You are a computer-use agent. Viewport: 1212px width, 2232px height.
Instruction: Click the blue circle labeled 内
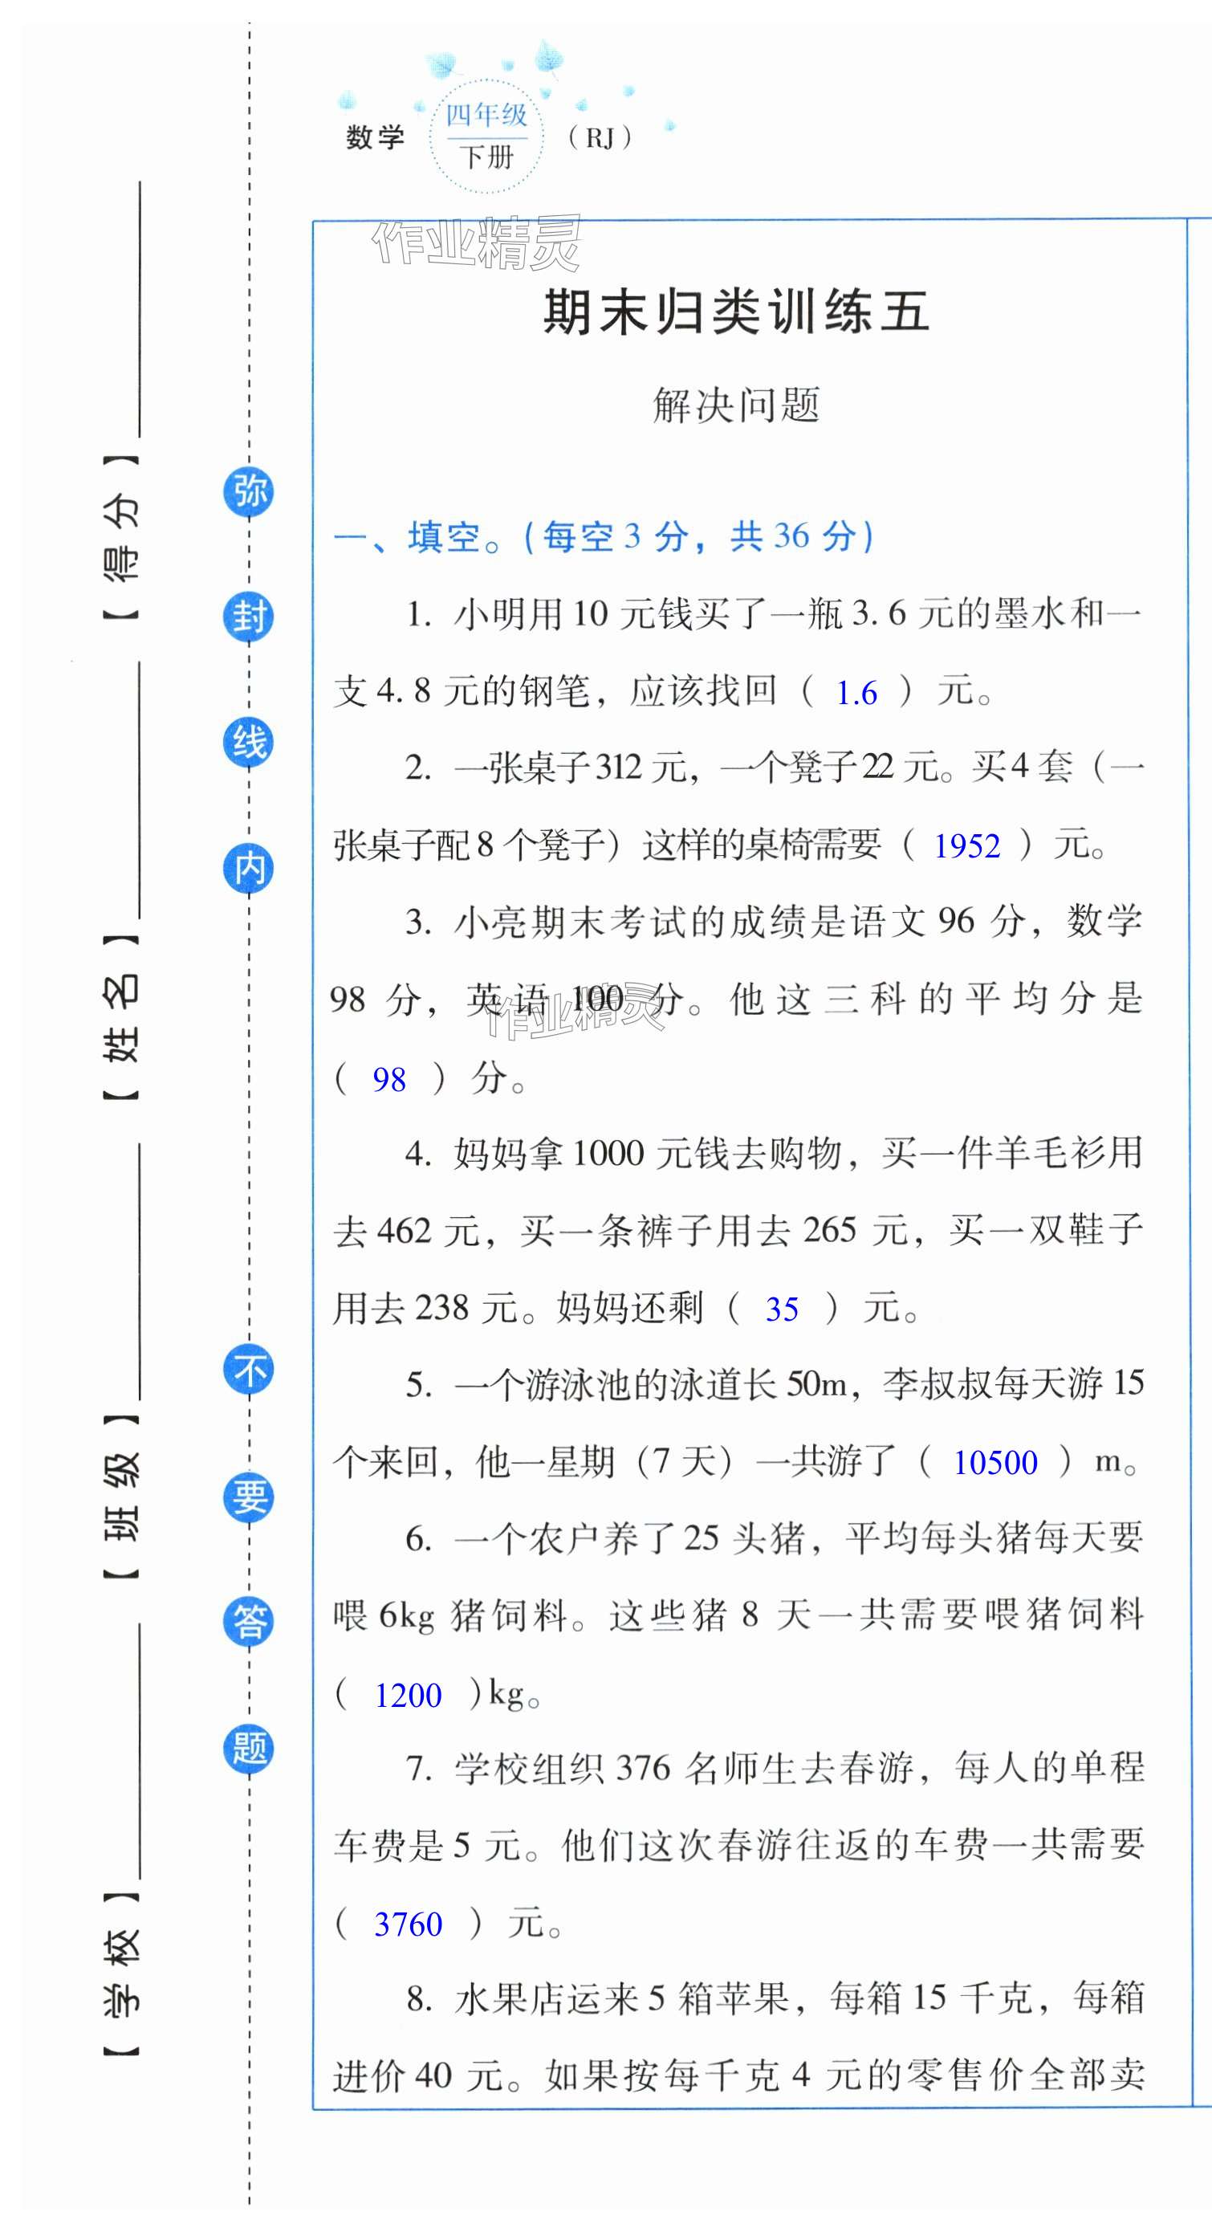coord(249,868)
